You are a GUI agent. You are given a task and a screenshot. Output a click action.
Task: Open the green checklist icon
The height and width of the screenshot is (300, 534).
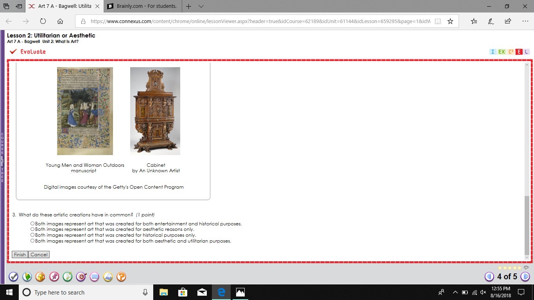click(67, 277)
